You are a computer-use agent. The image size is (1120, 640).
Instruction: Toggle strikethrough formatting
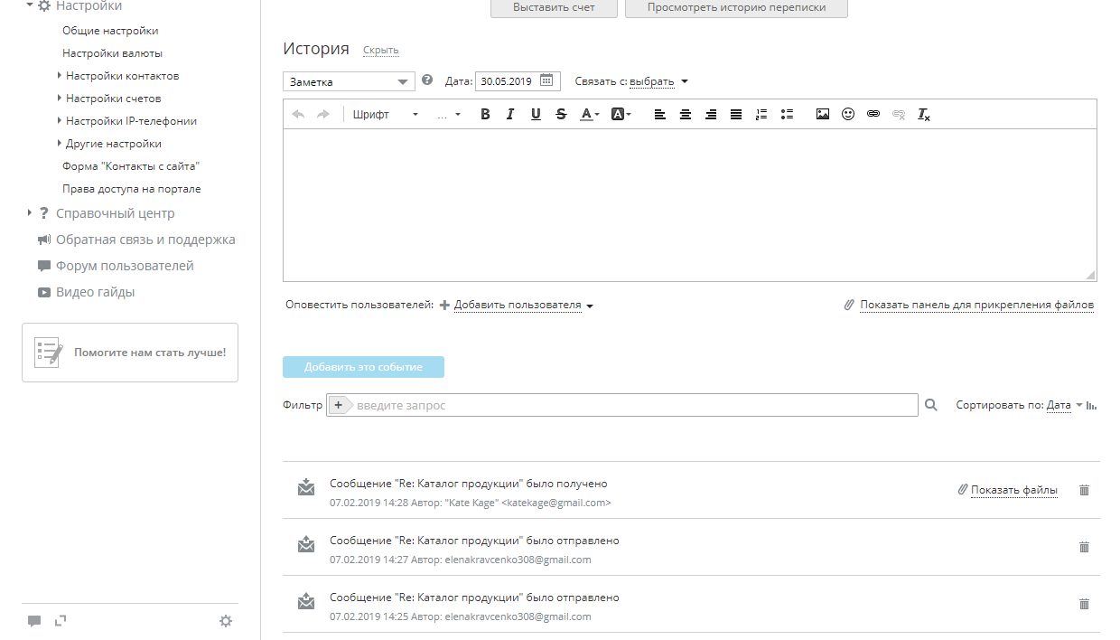coord(561,115)
